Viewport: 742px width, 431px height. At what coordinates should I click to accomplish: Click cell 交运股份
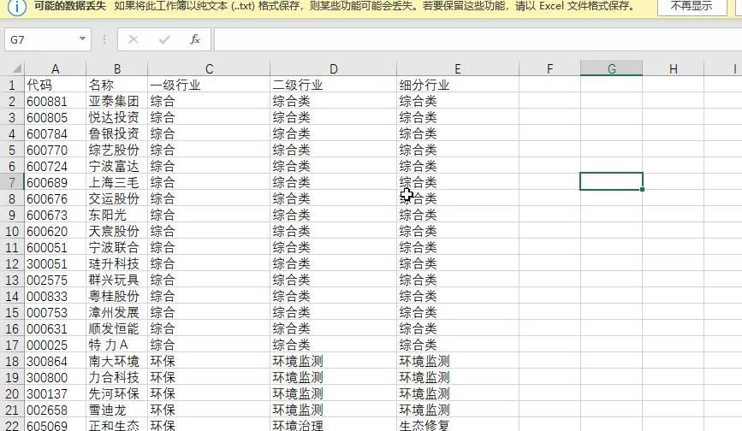(x=117, y=198)
